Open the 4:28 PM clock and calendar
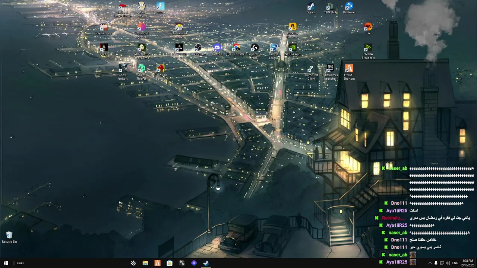 [468, 263]
